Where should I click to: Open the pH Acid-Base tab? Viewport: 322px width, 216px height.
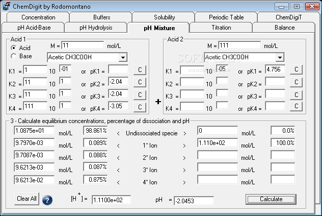coord(34,28)
